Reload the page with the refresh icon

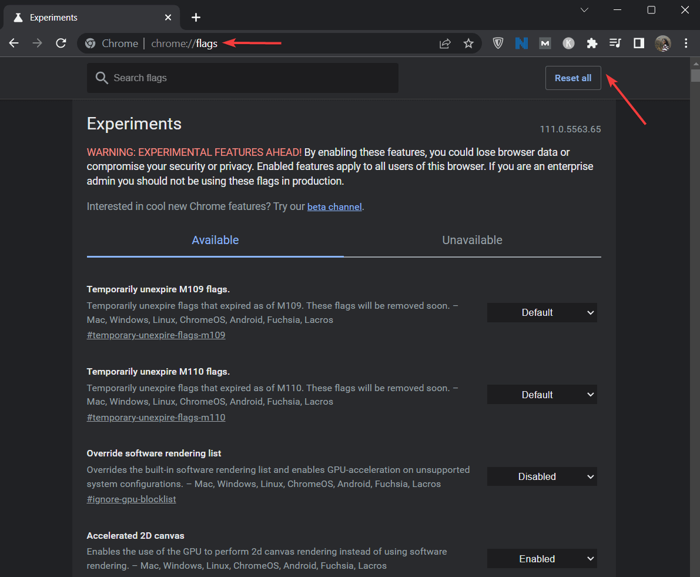point(61,43)
